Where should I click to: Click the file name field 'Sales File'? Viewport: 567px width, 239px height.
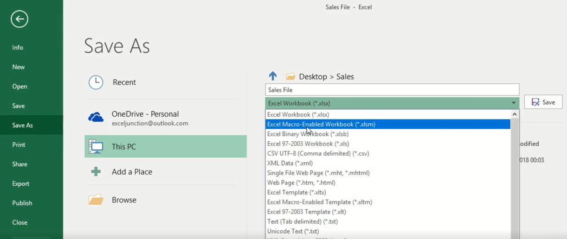392,90
